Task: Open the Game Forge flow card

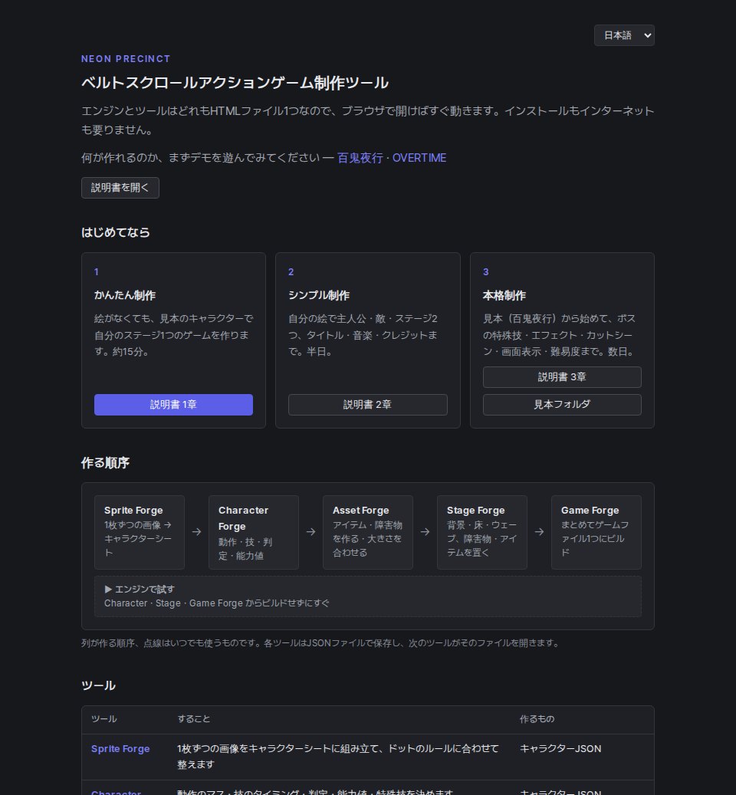Action: pyautogui.click(x=596, y=532)
